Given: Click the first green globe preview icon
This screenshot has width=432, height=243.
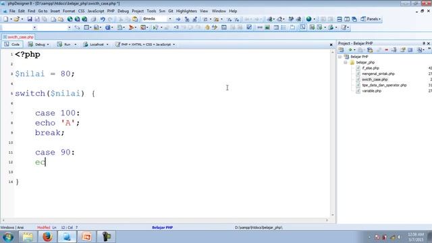Looking at the screenshot, I should coord(70,19).
